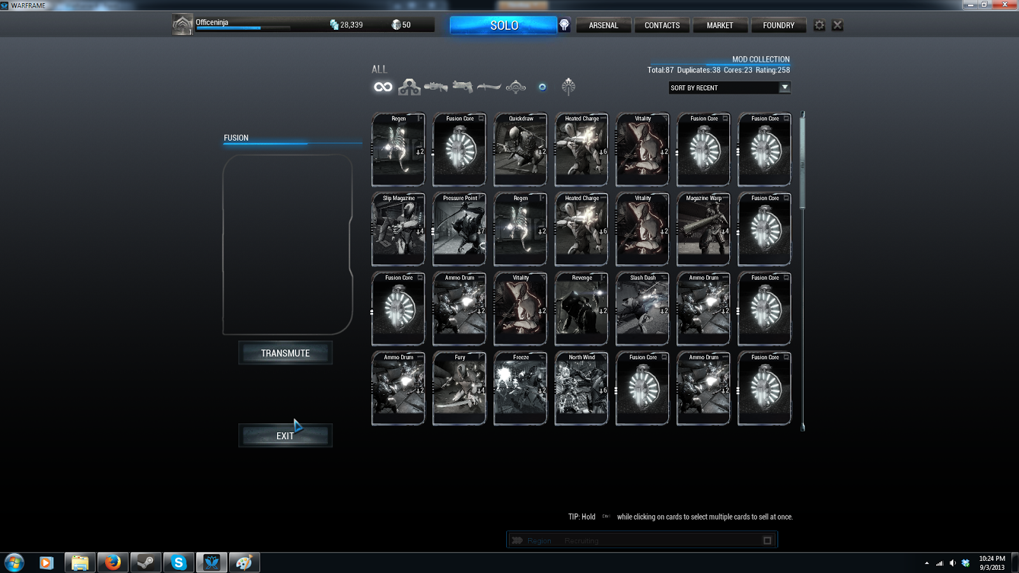Click the Transmute button
The image size is (1019, 573).
tap(285, 353)
